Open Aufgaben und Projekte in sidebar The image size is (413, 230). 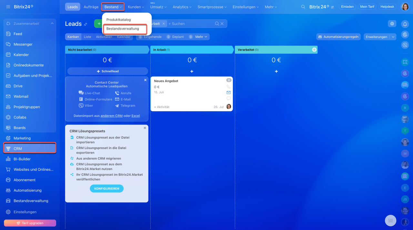(30, 75)
